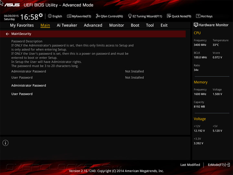Open the Advanced tab

93,25
